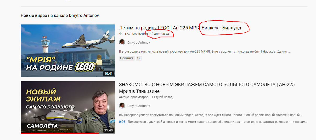The width and height of the screenshot is (316, 140).
Task: Click the "Новинка" badge
Action: pos(127,58)
